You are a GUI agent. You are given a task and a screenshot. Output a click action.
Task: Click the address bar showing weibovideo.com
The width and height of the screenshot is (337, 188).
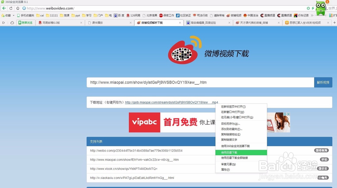point(163,8)
